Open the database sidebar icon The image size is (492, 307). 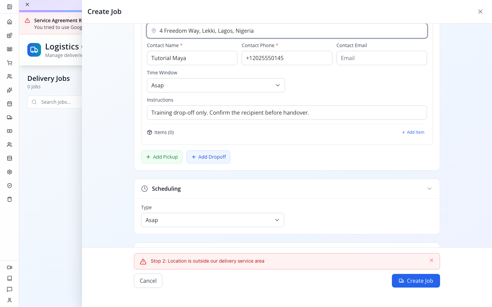click(x=10, y=158)
